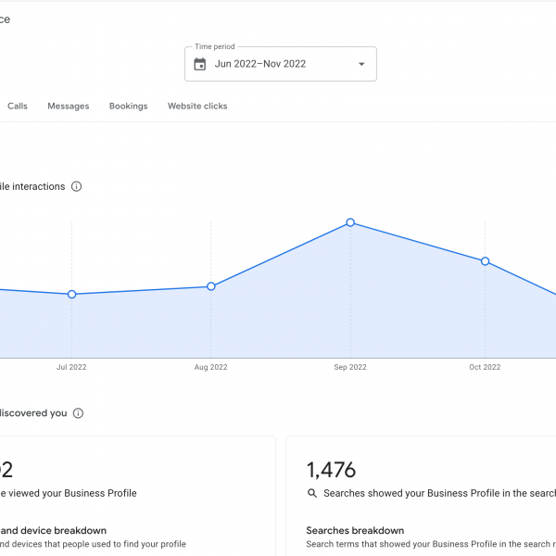The width and height of the screenshot is (556, 556).
Task: Click info icon beside profile interactions
Action: 77,186
